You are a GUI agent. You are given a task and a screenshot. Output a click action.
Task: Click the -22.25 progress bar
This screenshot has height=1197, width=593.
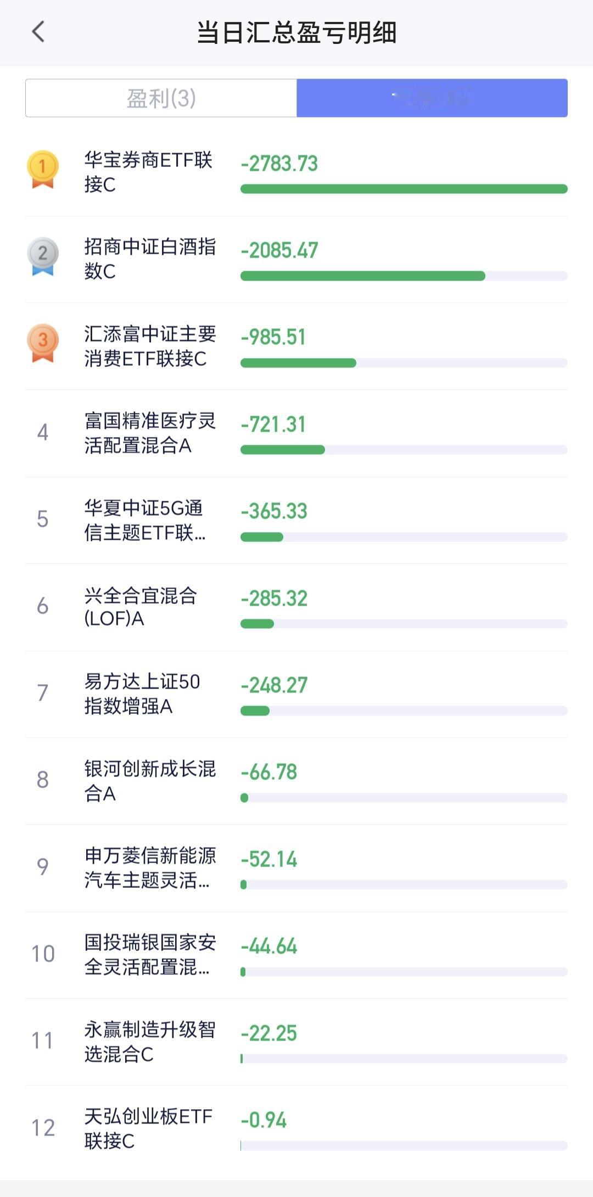[x=404, y=1059]
